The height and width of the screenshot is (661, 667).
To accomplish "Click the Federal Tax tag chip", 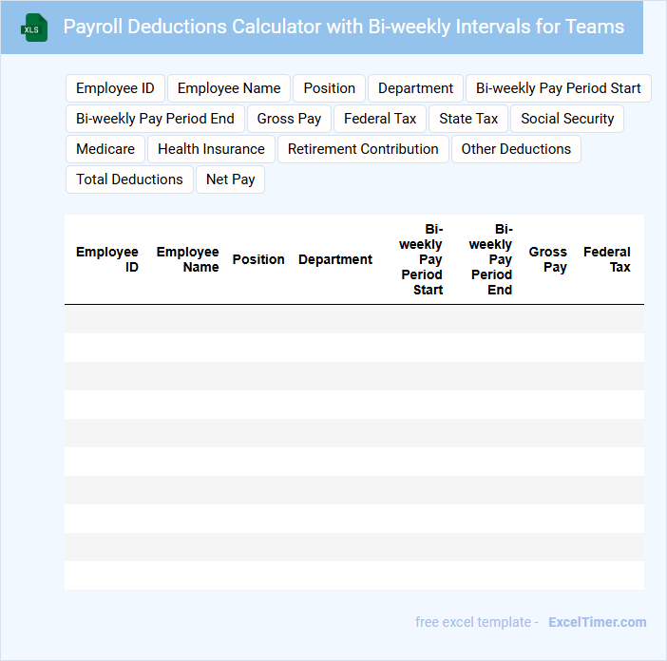I will [380, 119].
